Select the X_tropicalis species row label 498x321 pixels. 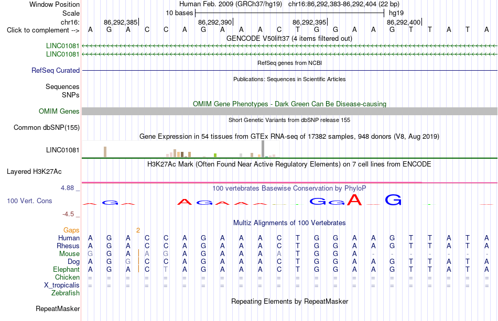point(62,285)
